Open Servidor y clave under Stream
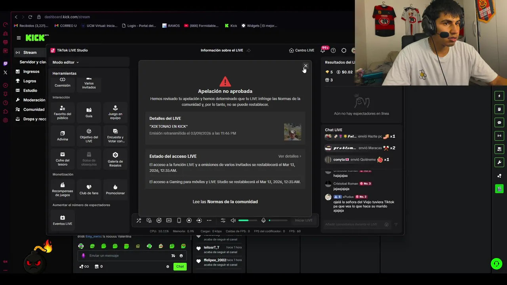Viewport: 507px width, 285px height. tap(33, 62)
